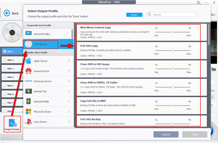Adjust Full Title Copy quality slider
Image resolution: width=218 pixels, height=143 pixels.
(x=173, y=50)
